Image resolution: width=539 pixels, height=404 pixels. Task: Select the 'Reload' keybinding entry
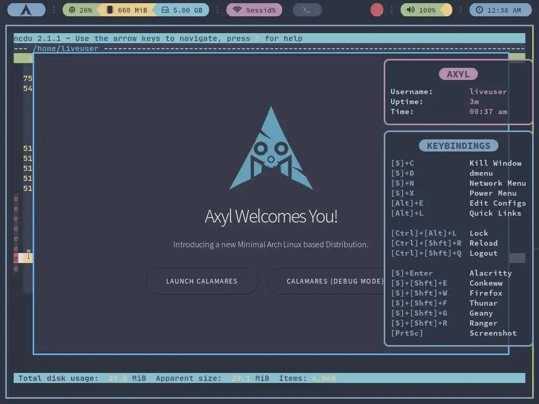483,243
